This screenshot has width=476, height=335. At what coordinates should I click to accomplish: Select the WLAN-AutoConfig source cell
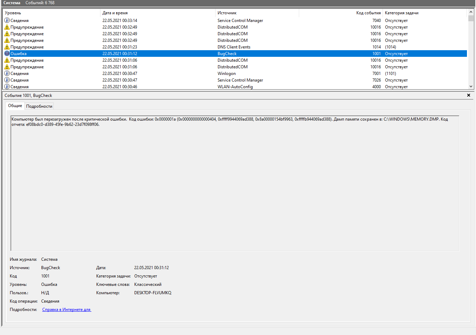[x=235, y=87]
